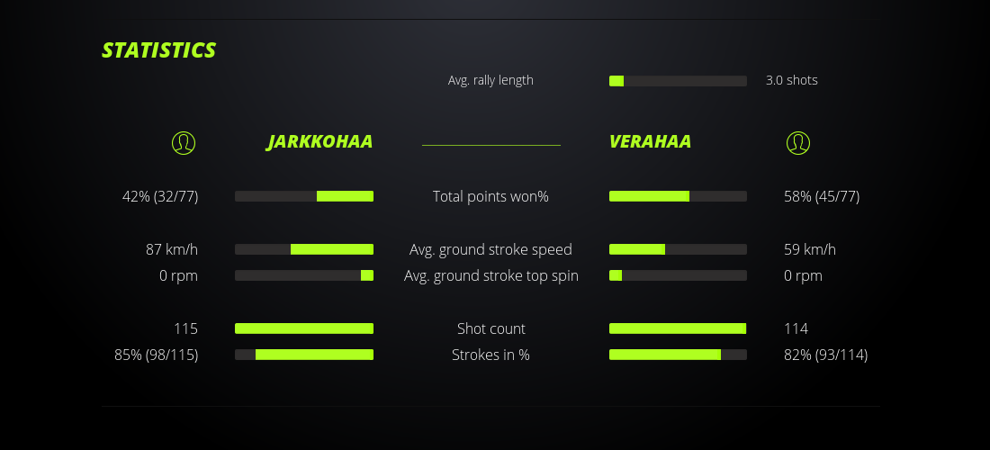Screen dimensions: 990x450
Task: Click Jarkkohaa's ground stroke speed bar
Action: pos(304,249)
